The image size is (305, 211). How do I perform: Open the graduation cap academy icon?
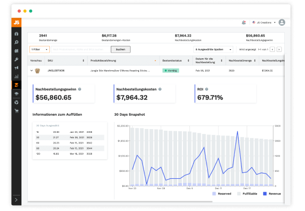(17, 94)
